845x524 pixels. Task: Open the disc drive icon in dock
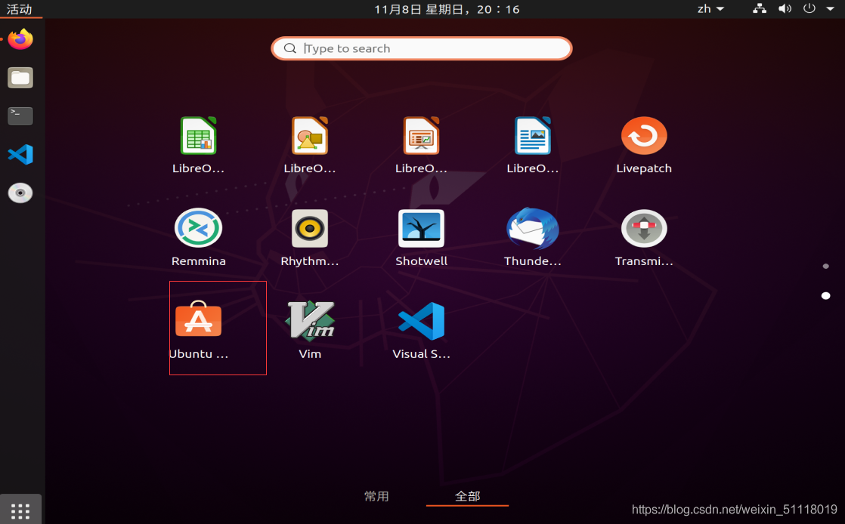(20, 193)
